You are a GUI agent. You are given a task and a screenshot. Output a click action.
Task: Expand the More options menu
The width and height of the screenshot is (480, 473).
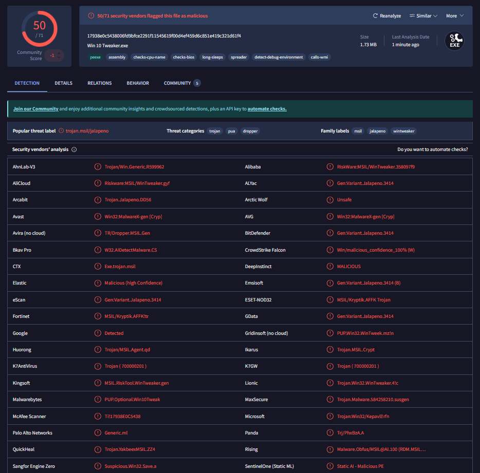point(455,15)
